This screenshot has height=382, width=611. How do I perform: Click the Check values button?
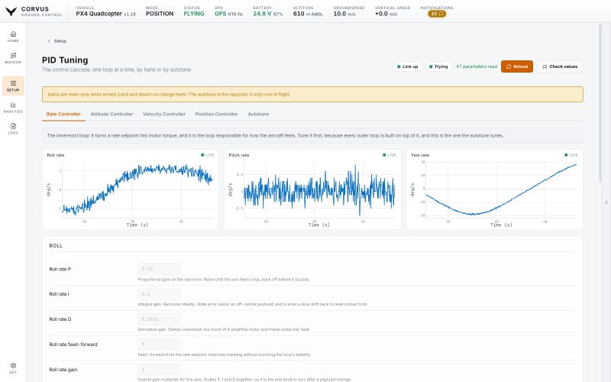coord(560,66)
